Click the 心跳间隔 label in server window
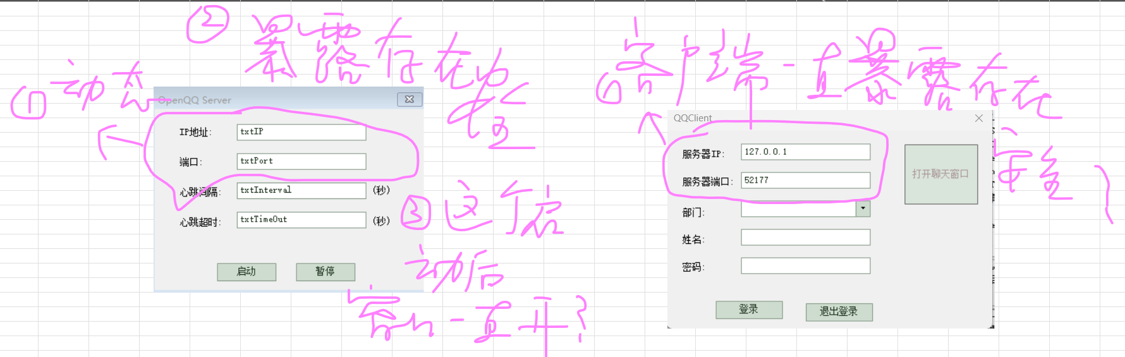Viewport: 1125px width, 357px height. 200,192
